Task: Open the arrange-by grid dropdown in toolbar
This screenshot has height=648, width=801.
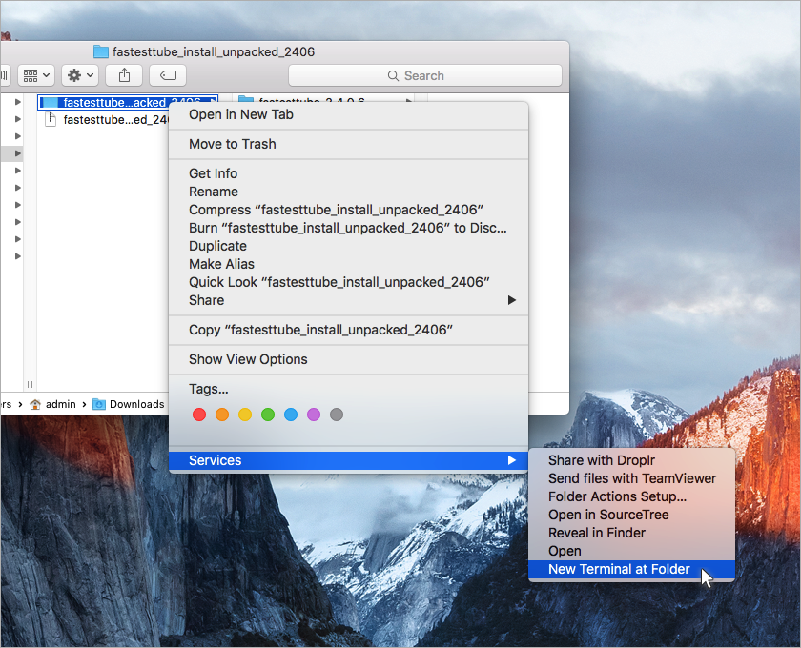Action: pyautogui.click(x=36, y=76)
